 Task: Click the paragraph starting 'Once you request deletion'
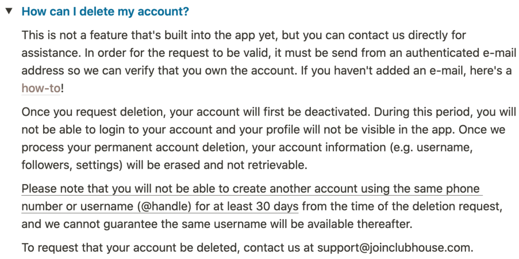click(269, 138)
